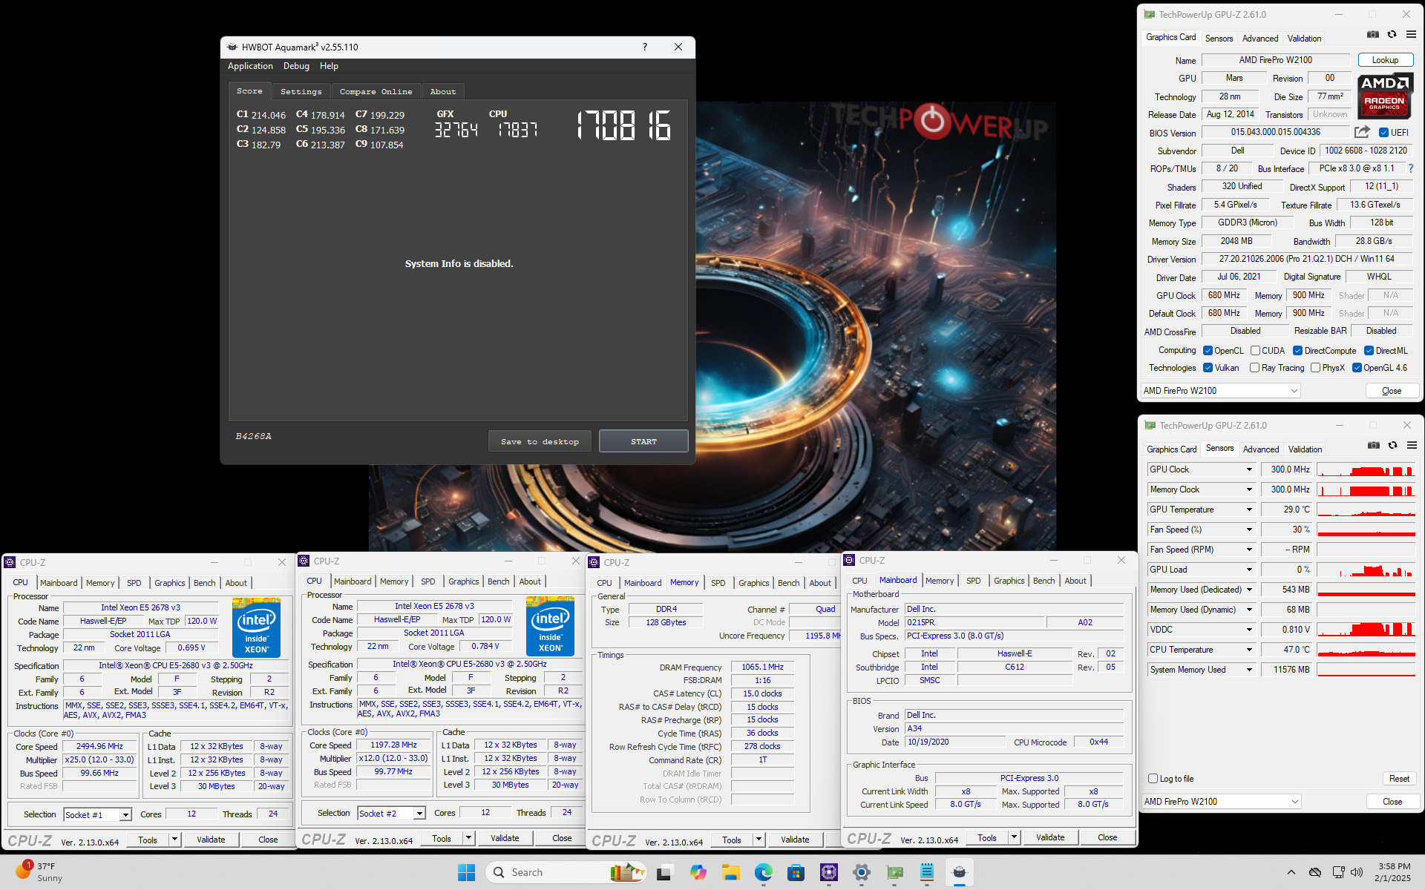
Task: Open volume control in system tray
Action: (x=1357, y=872)
